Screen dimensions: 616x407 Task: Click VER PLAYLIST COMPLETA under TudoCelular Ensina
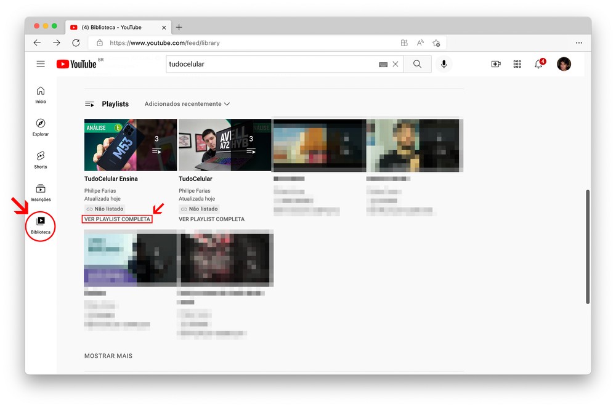(117, 219)
